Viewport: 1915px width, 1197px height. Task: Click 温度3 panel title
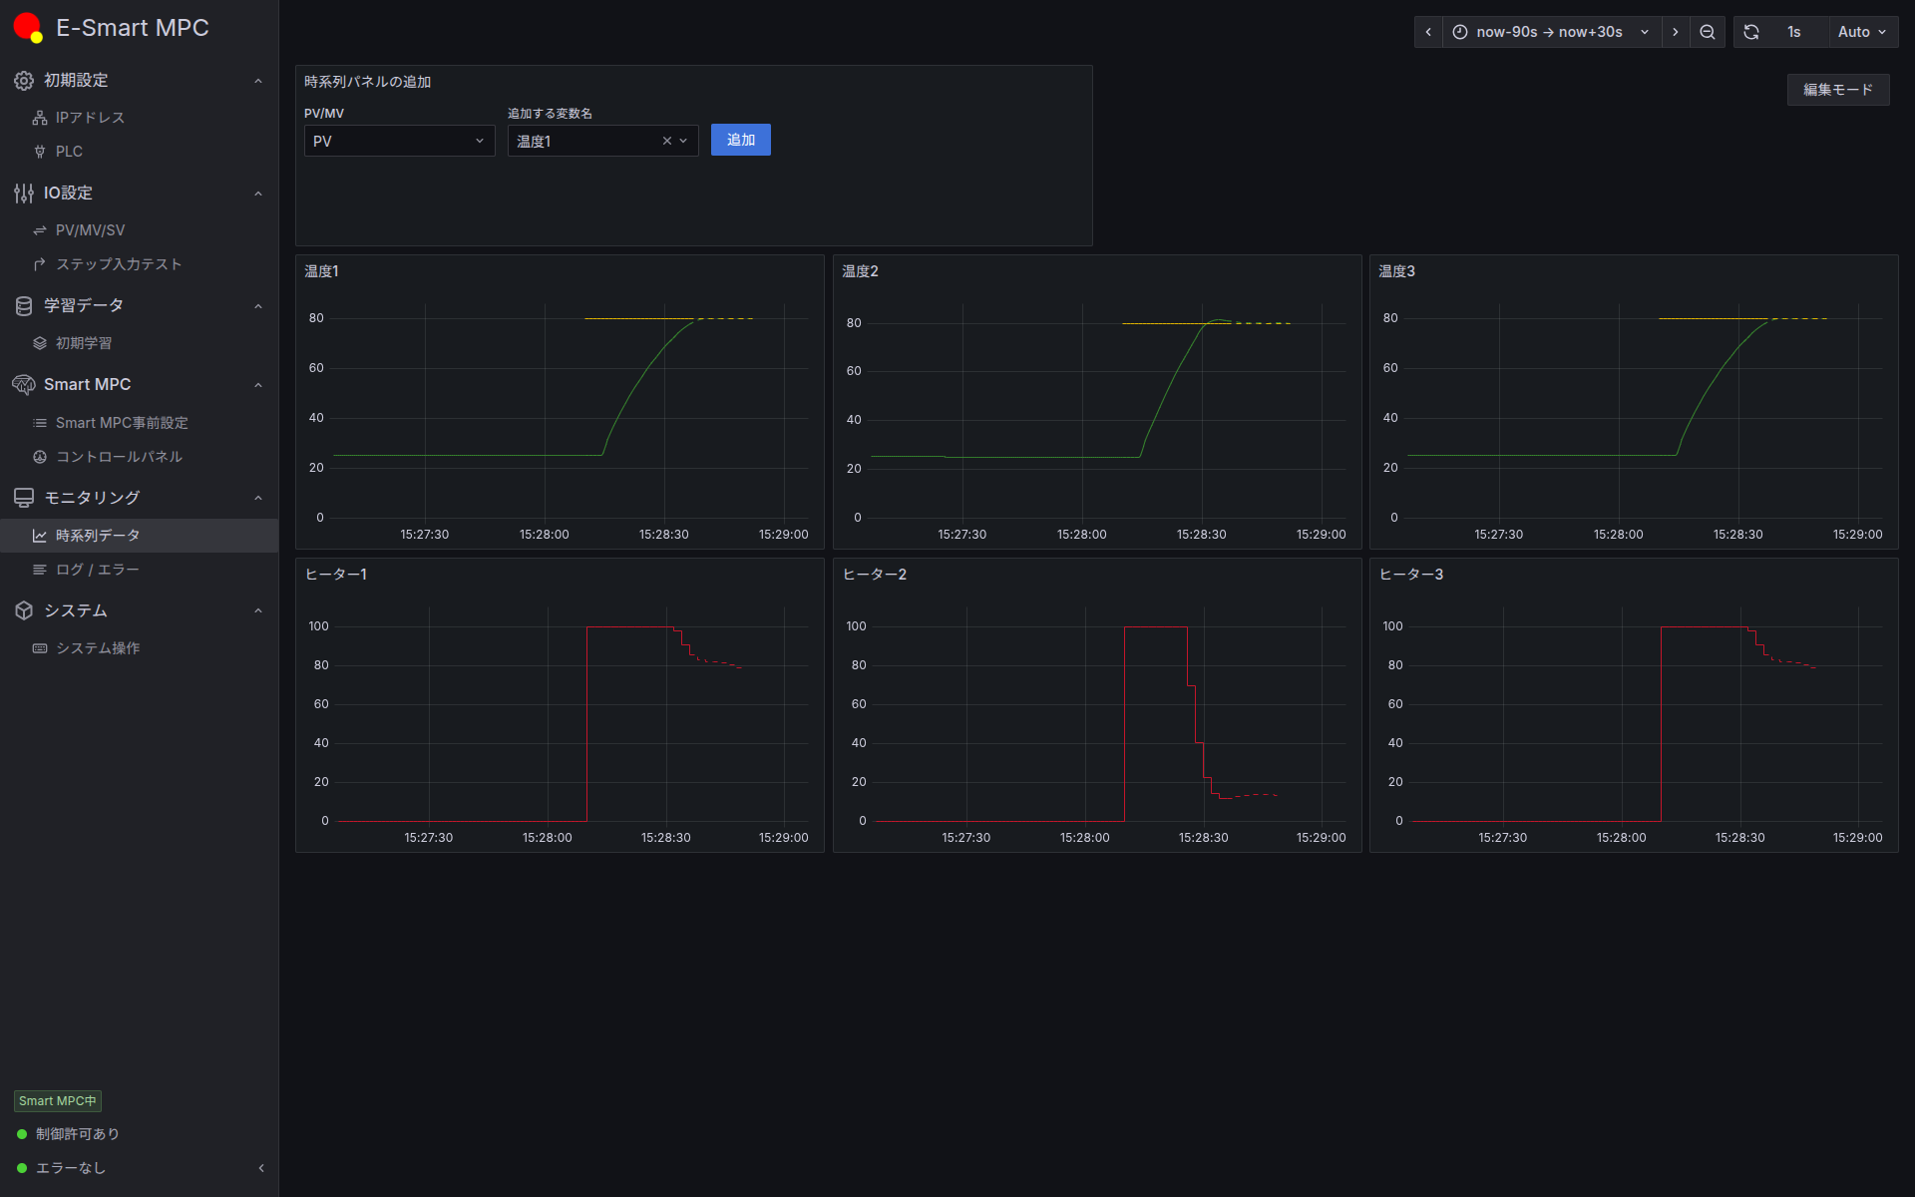[1396, 271]
